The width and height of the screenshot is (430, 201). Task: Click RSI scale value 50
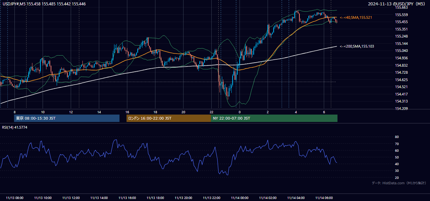[397, 157]
